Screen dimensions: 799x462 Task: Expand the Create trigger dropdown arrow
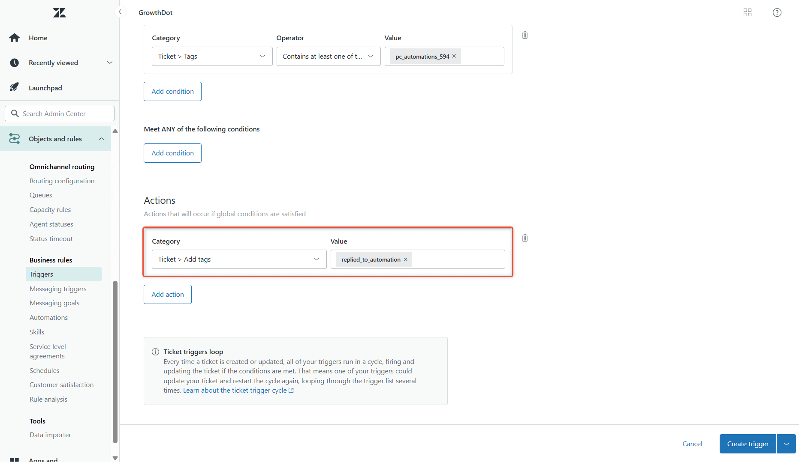click(787, 444)
